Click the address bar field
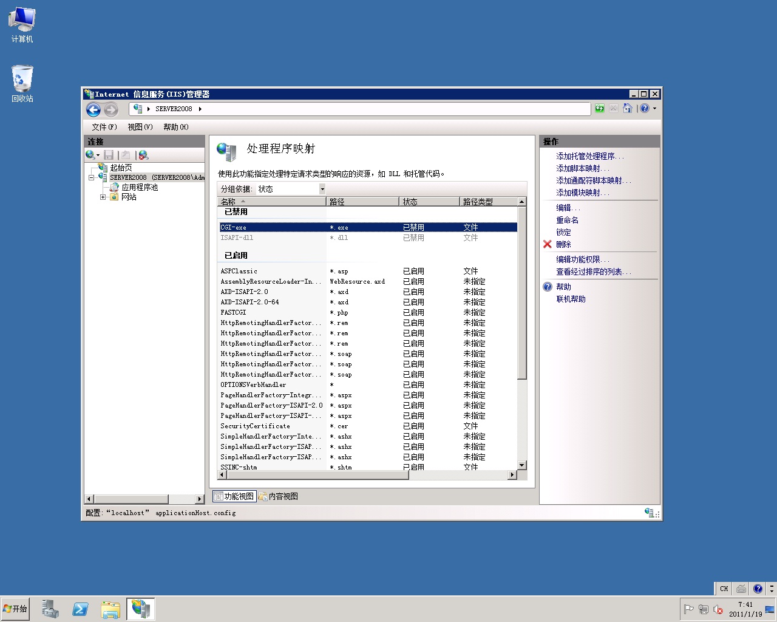Screen dimensions: 777x622 [x=360, y=109]
